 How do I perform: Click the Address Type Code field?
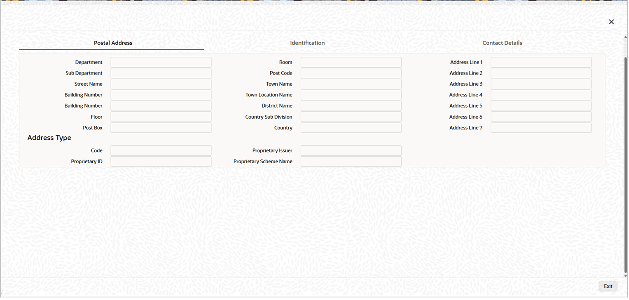coord(161,150)
